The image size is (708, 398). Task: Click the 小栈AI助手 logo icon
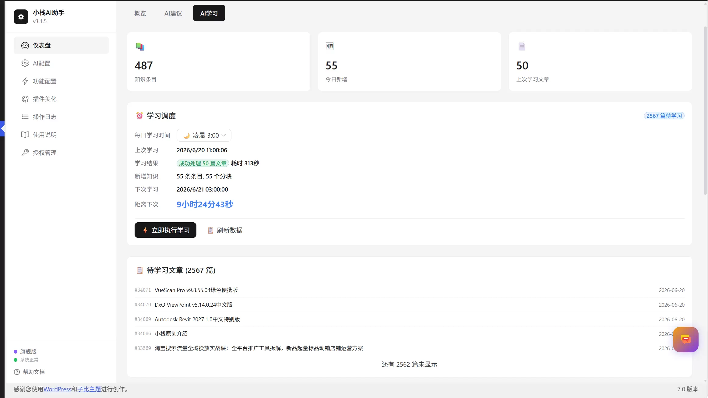tap(21, 17)
